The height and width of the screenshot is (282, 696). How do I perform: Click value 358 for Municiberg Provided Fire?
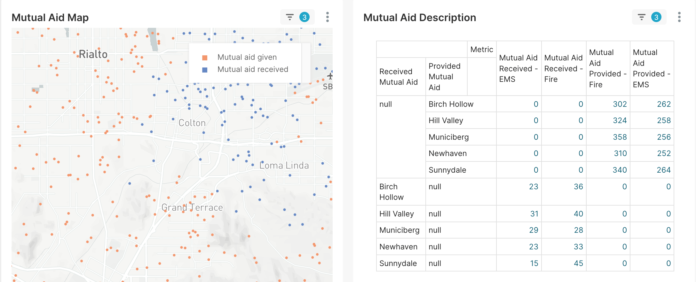pos(620,137)
